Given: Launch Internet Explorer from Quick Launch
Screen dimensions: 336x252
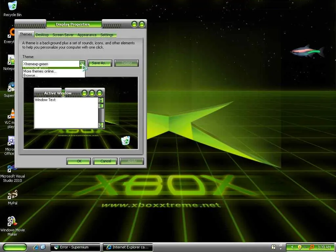Looking at the screenshot, I should 36,247.
